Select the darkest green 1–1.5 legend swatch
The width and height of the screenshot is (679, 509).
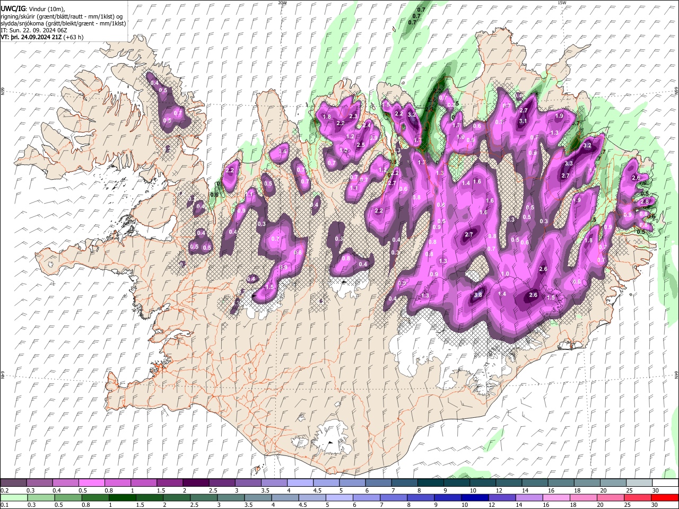123,498
